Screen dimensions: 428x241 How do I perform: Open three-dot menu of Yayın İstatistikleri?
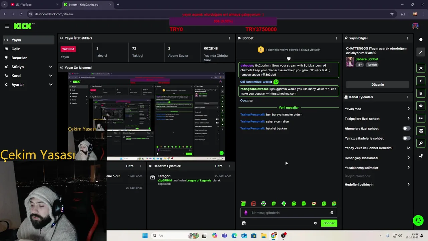(229, 38)
